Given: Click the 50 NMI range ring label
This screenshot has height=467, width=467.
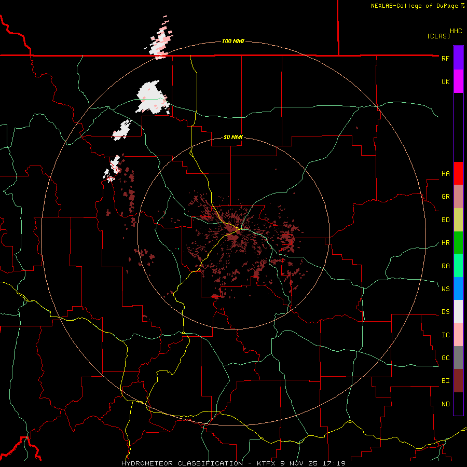Looking at the screenshot, I should pos(233,137).
